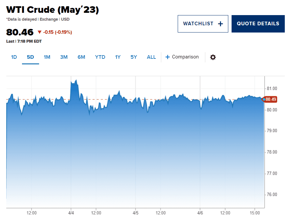
Task: Click the price spike peak at 4/4
Action: [76, 80]
